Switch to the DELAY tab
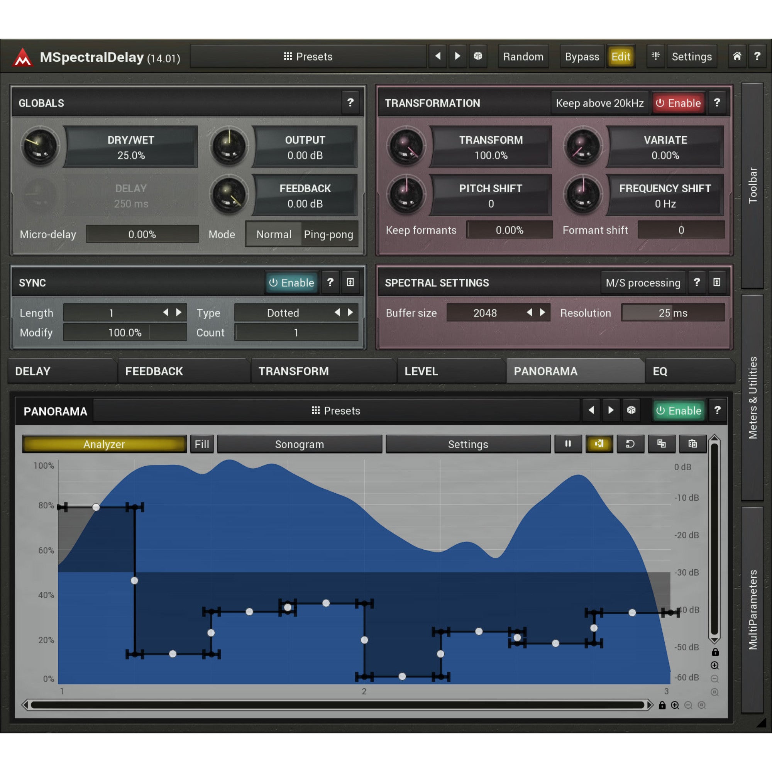772x772 pixels. (63, 371)
